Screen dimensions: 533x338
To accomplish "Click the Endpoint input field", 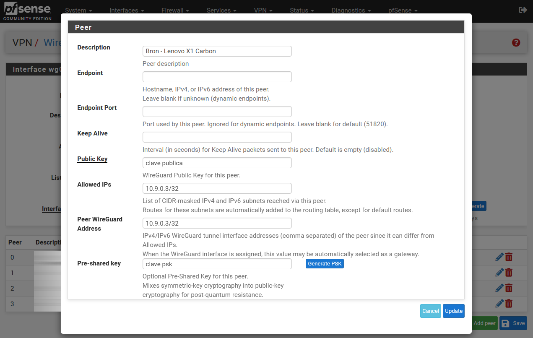I will pyautogui.click(x=217, y=77).
